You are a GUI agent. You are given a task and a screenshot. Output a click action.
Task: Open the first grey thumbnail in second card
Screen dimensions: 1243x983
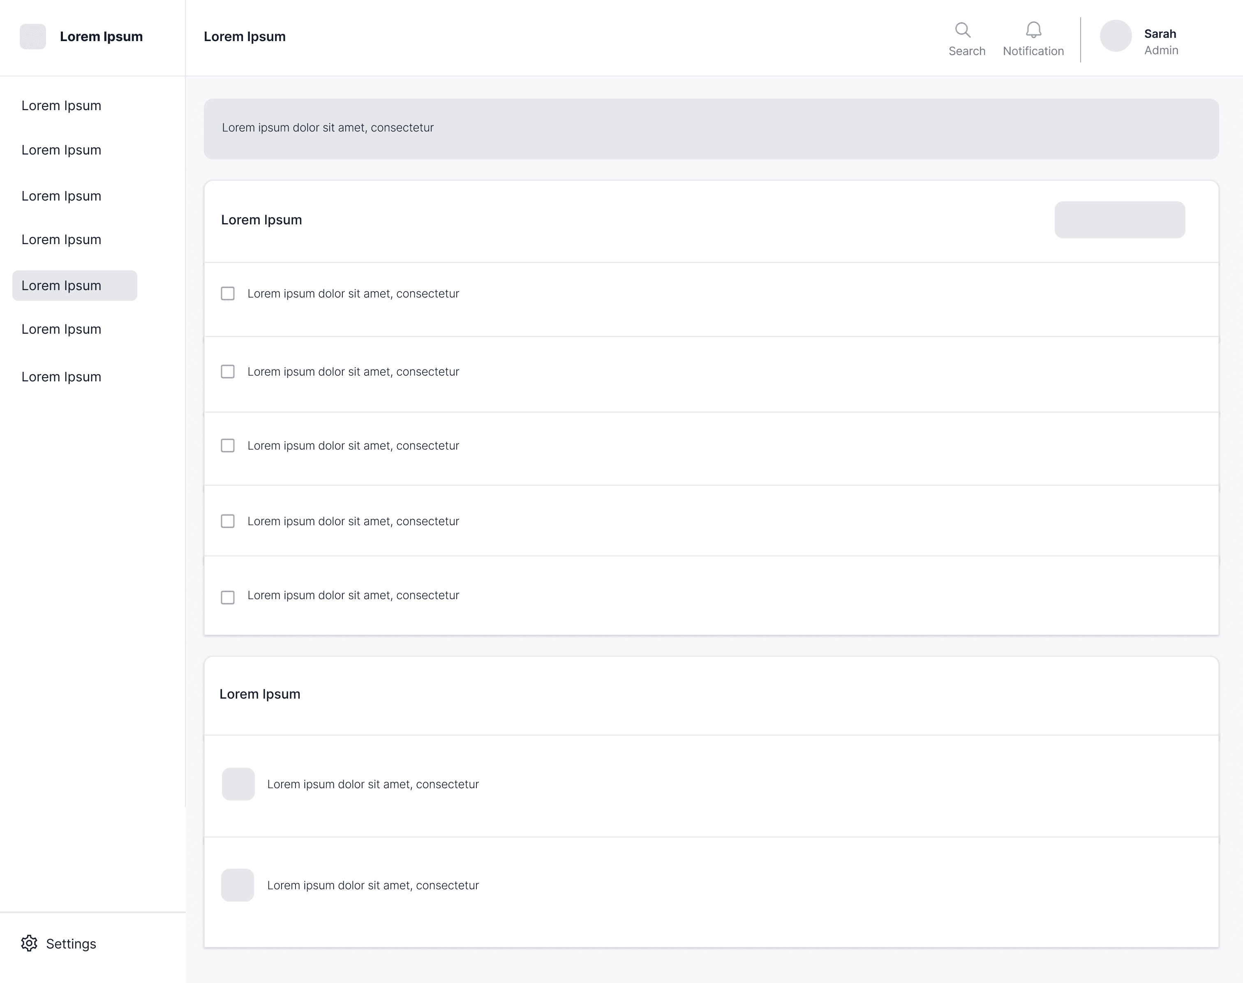click(x=238, y=784)
